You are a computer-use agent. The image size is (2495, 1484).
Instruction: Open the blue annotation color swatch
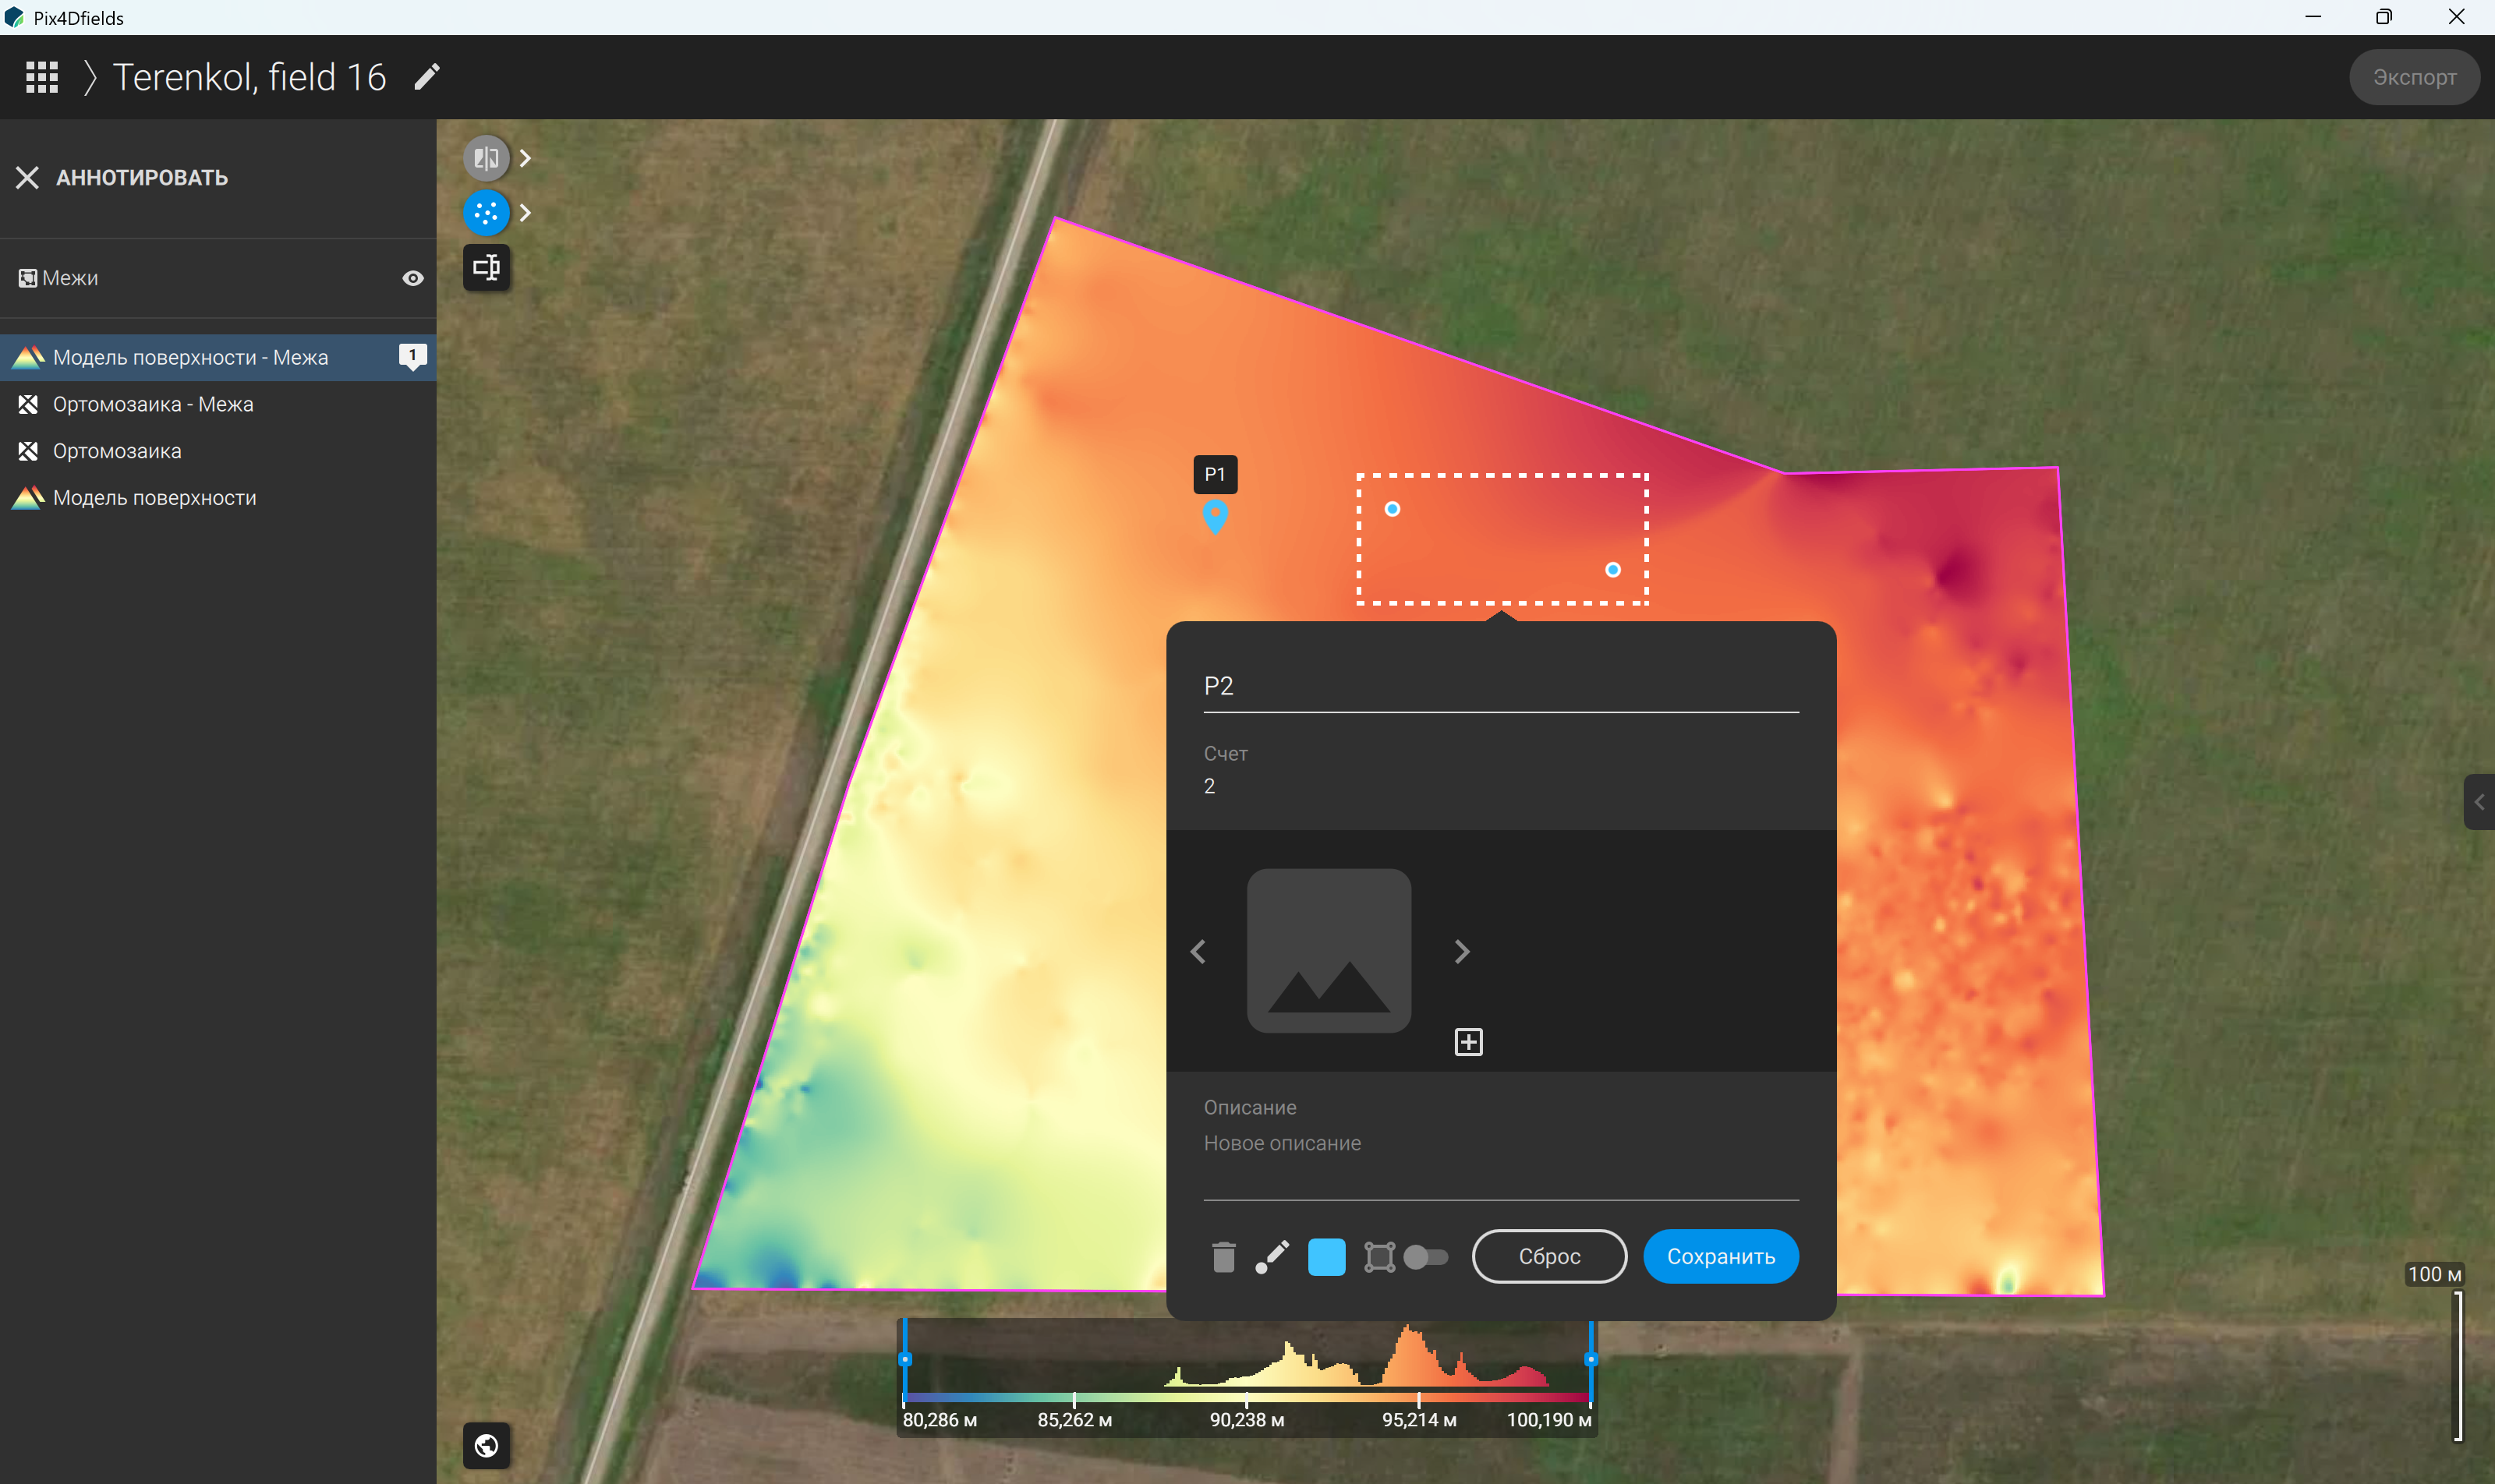1326,1257
